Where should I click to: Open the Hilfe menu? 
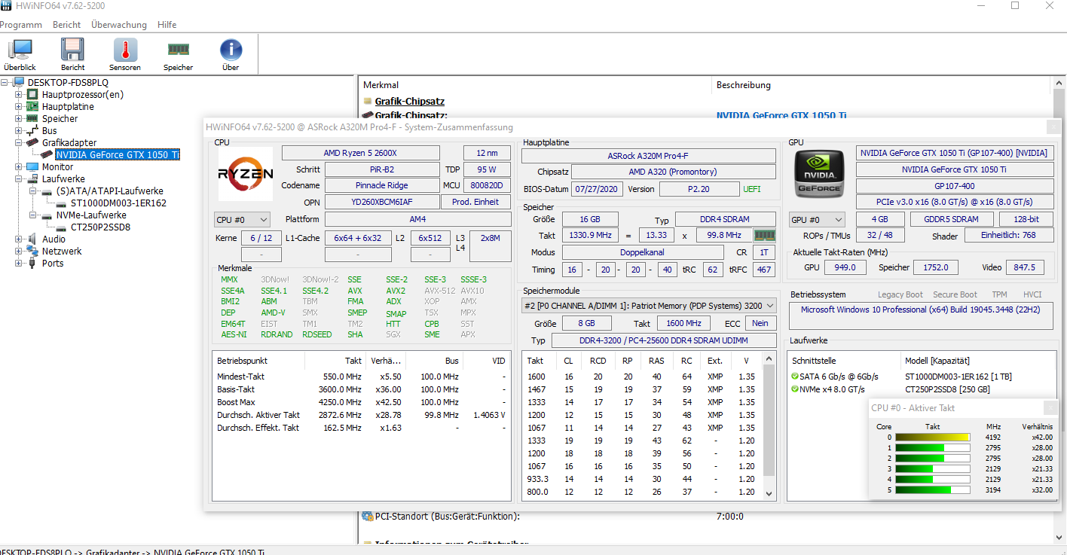click(167, 25)
